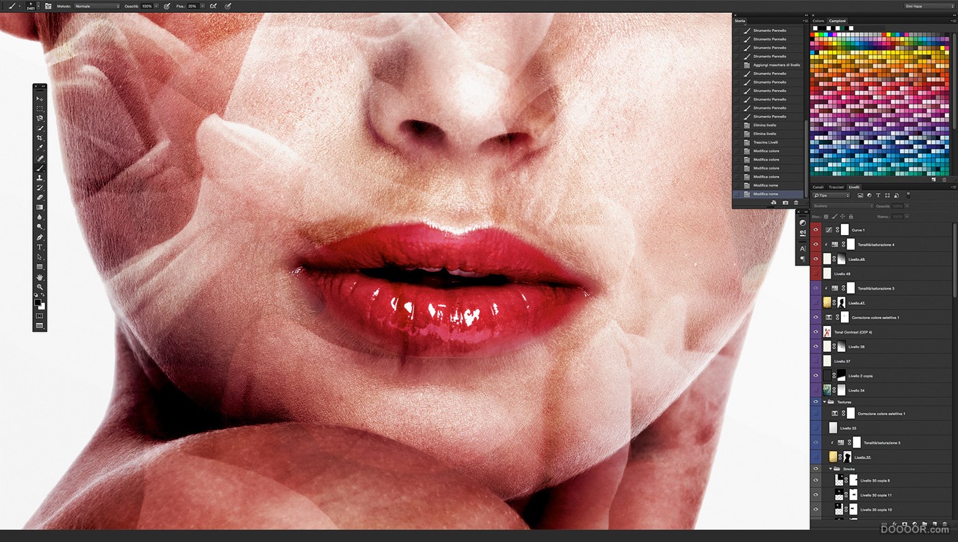Switch to the Canali tab
Image resolution: width=958 pixels, height=542 pixels.
818,187
